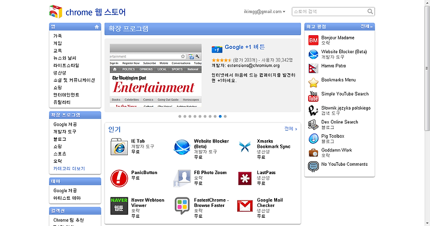
Task: Select the last carousel pagination dot
Action: pyautogui.click(x=225, y=116)
